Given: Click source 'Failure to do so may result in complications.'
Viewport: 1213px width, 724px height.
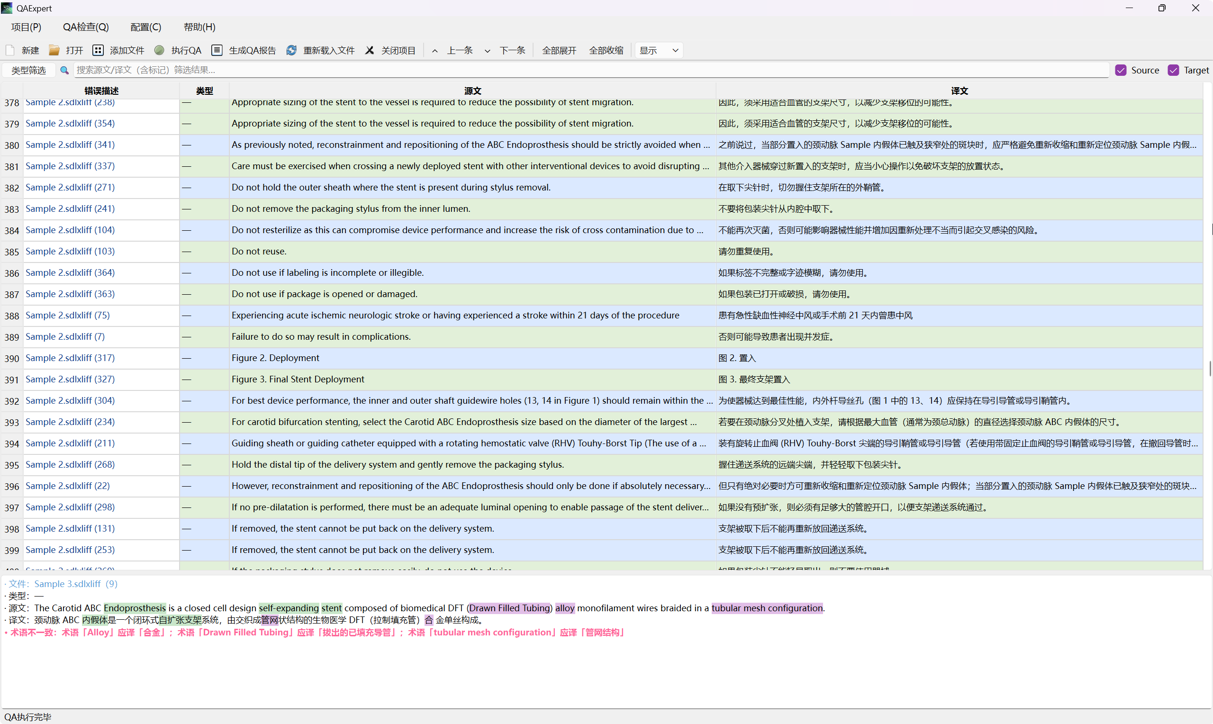Looking at the screenshot, I should pyautogui.click(x=321, y=336).
